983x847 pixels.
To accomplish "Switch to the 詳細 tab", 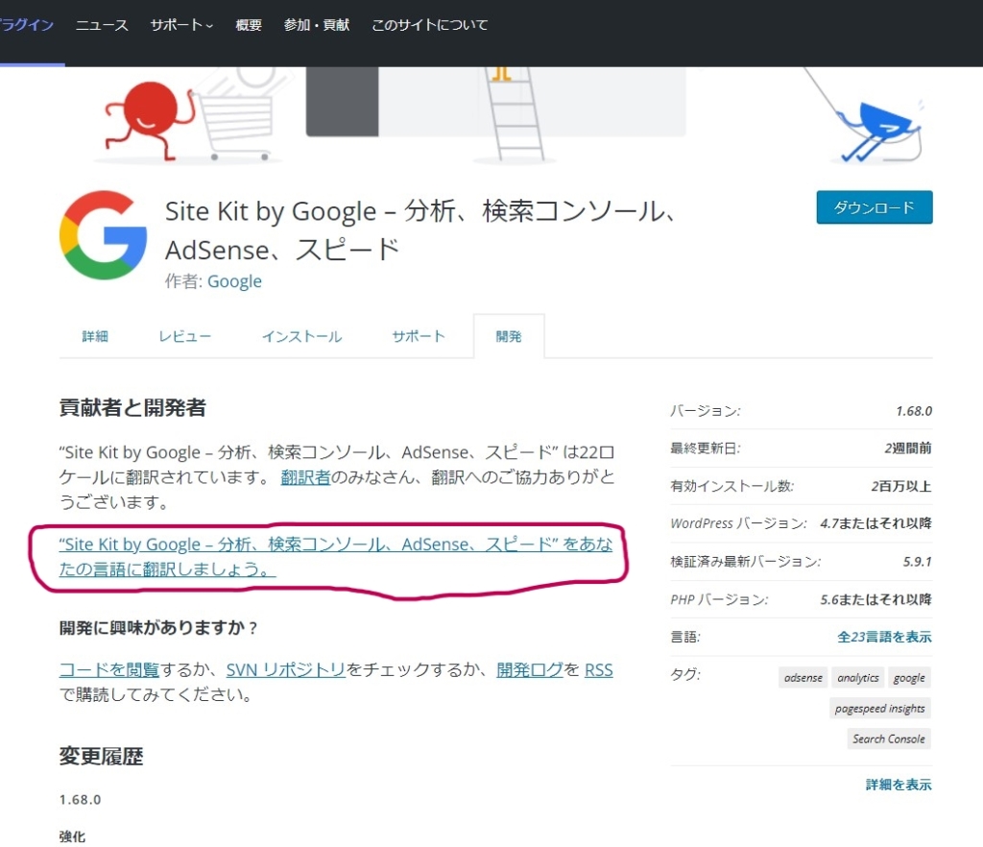I will click(95, 337).
